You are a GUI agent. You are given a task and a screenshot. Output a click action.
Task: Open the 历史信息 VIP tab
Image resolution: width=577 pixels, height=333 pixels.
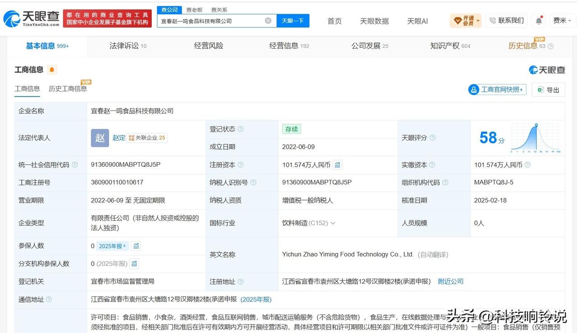527,46
